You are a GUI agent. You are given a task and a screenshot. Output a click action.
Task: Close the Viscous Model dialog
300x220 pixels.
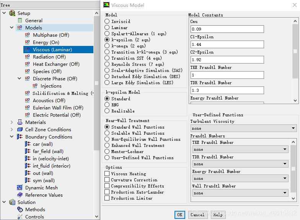coord(295,5)
